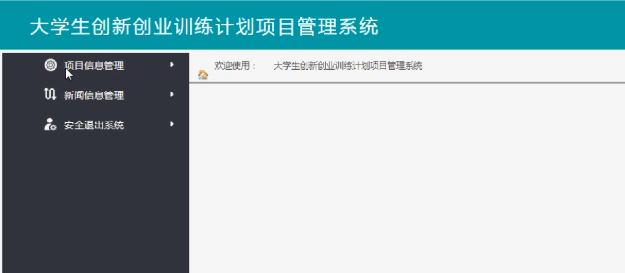Click the user icon beside 安全退出系统

(x=50, y=124)
